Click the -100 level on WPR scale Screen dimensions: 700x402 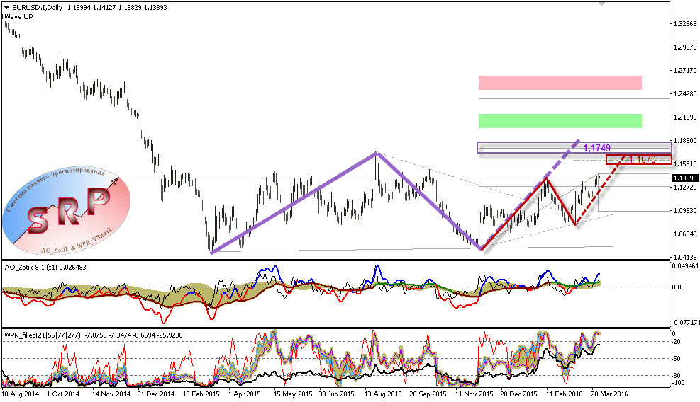(679, 383)
